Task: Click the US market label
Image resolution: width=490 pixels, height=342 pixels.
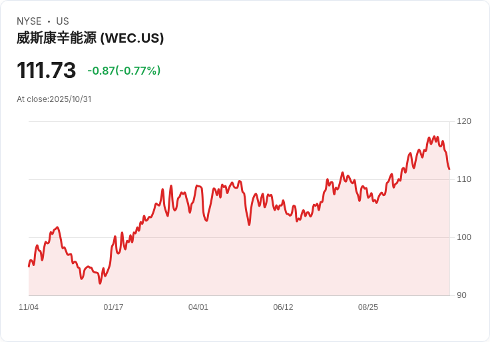Action: coord(63,21)
